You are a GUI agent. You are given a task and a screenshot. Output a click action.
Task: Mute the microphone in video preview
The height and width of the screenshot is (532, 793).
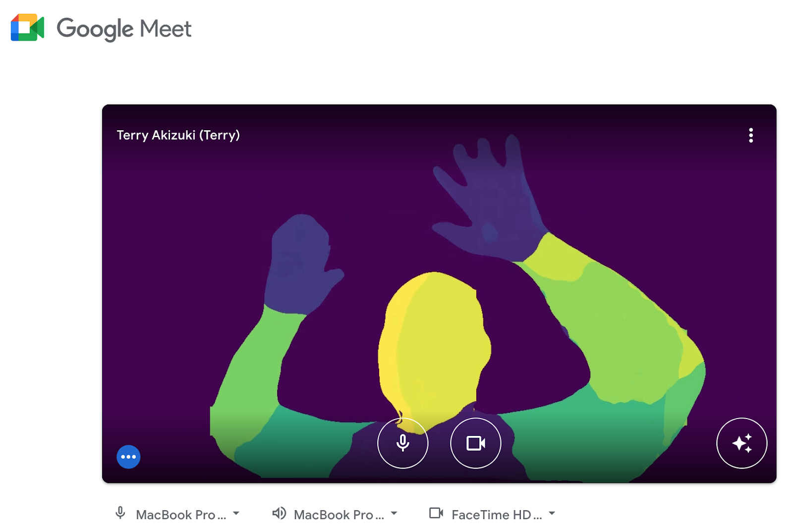pos(402,443)
